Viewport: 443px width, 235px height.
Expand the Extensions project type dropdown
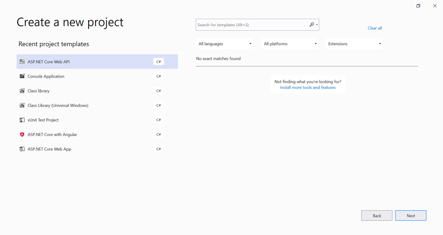coord(354,44)
